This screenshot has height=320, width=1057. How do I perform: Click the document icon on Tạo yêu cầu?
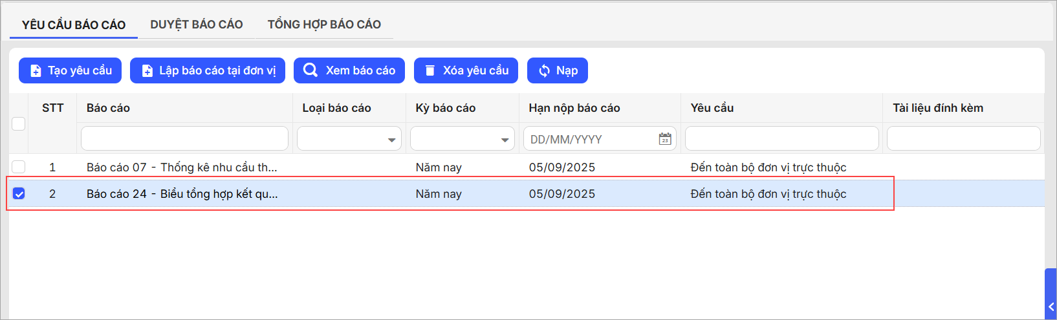pyautogui.click(x=36, y=71)
